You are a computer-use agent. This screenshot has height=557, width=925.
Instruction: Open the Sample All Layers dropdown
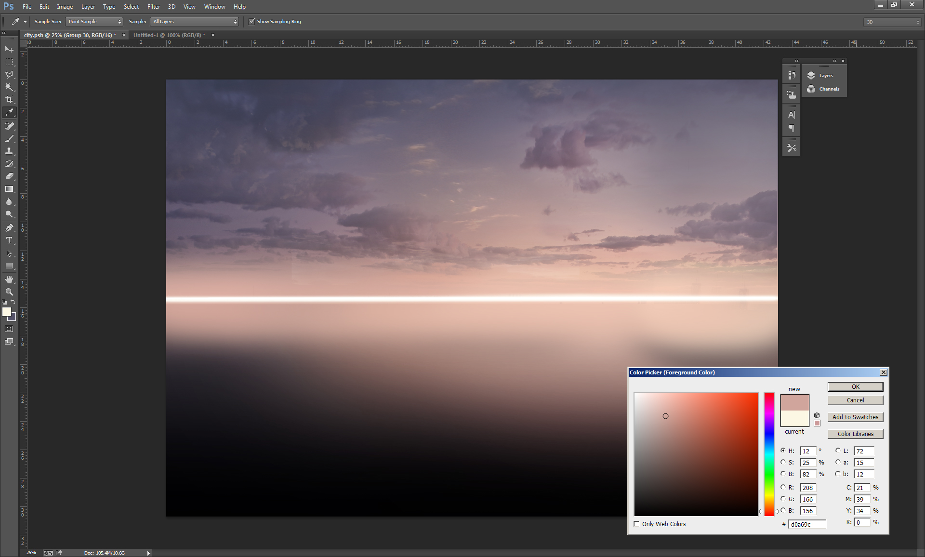click(x=195, y=22)
